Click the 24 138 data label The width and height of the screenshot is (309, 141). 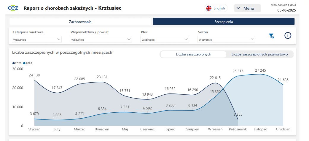coord(34,75)
